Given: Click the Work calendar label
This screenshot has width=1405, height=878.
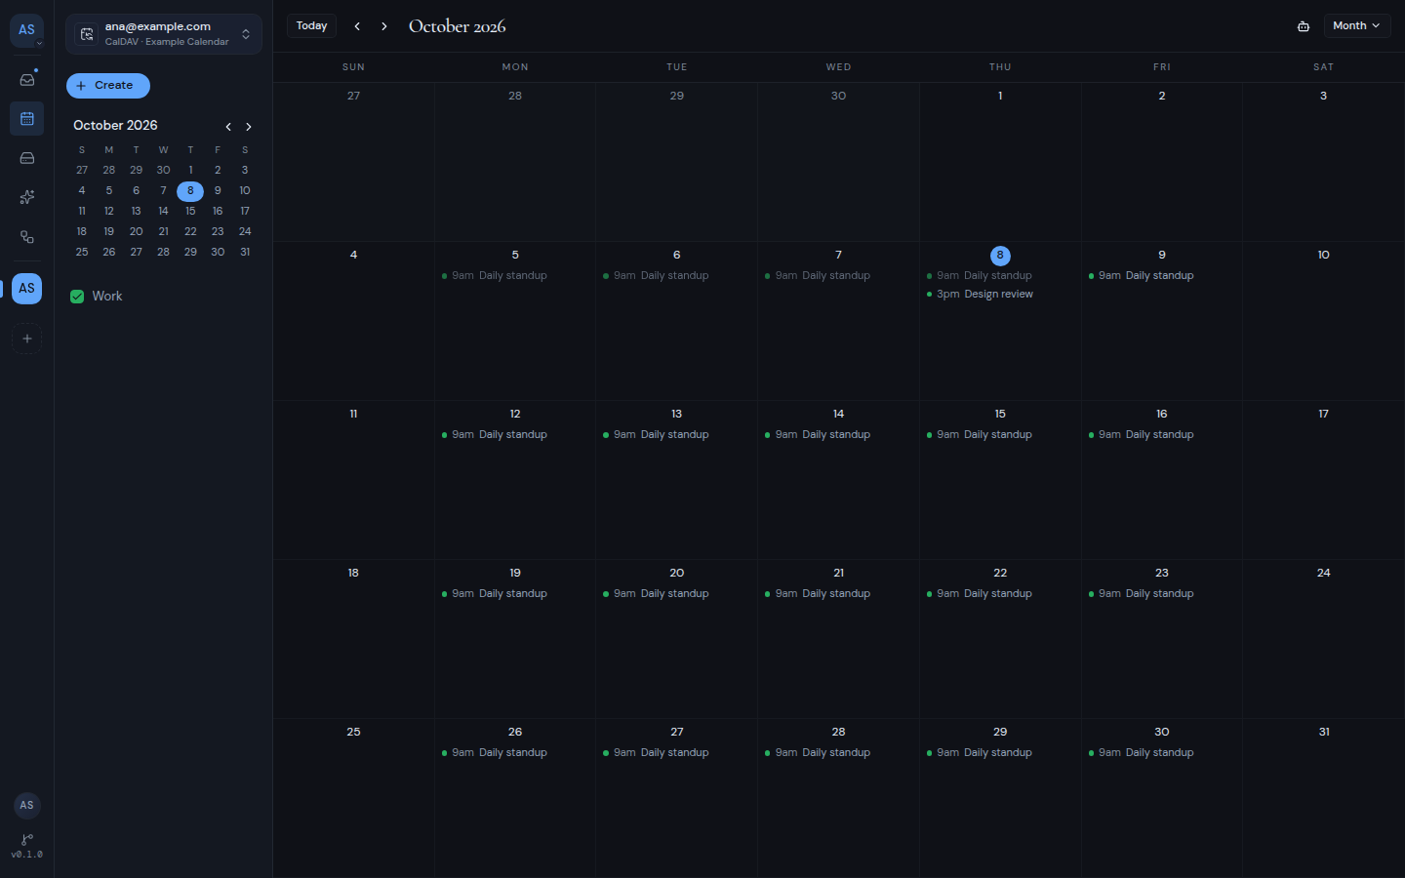Looking at the screenshot, I should [107, 297].
